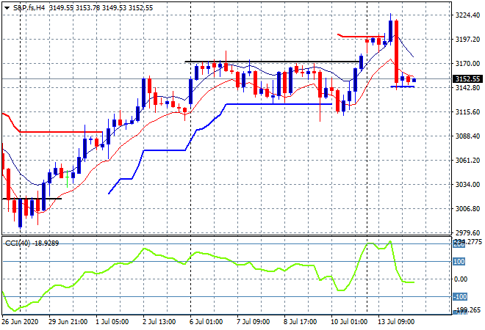Click the CCI(40) -18.9289 indicator label
This screenshot has height=330, width=485.
point(32,243)
